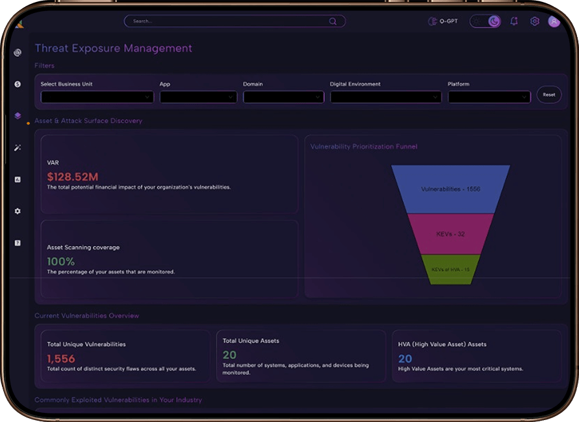Open the notifications bell icon

(514, 21)
